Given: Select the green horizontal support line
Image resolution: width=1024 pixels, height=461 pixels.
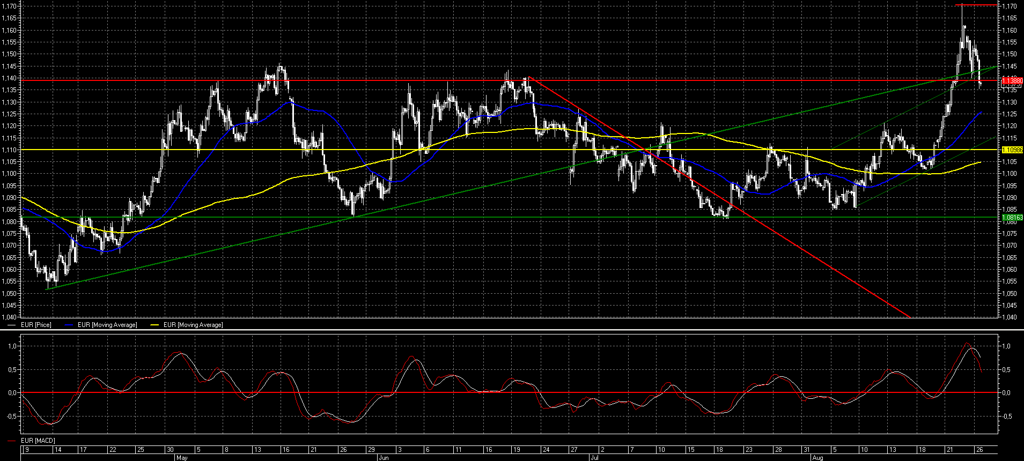Looking at the screenshot, I should (536, 217).
